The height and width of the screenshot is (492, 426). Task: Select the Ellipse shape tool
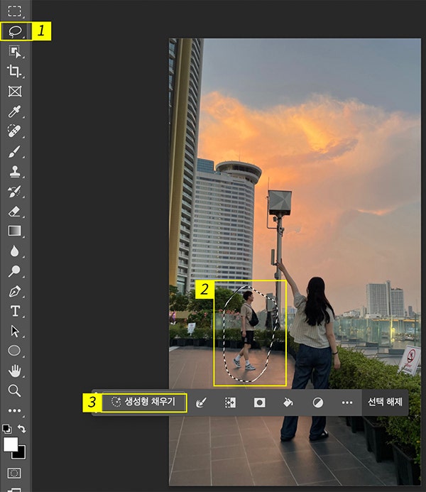pyautogui.click(x=14, y=351)
